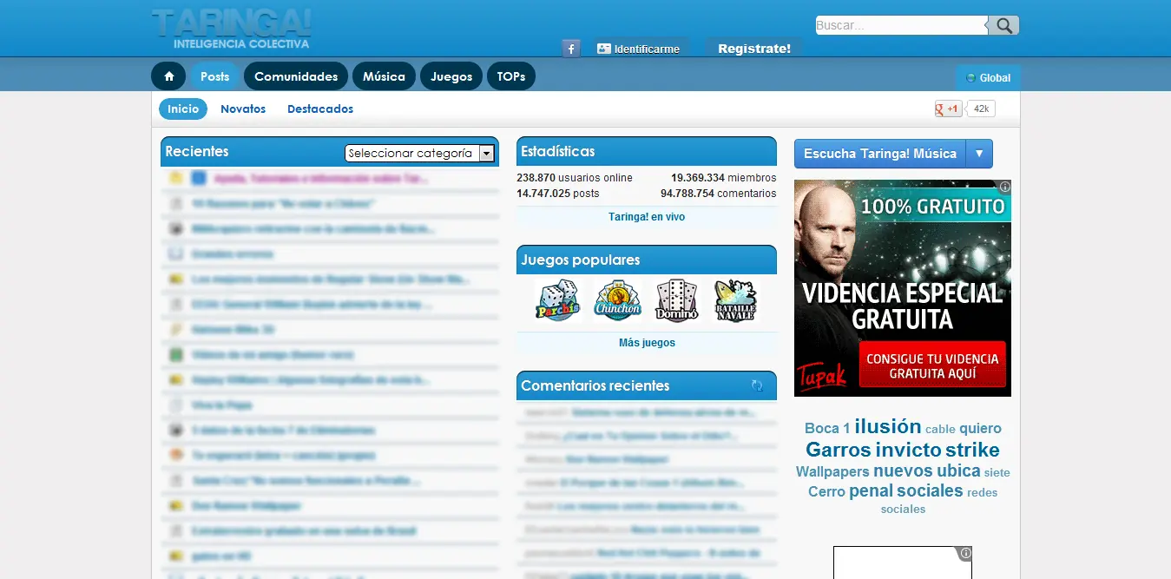Image resolution: width=1171 pixels, height=579 pixels.
Task: Click the 'Wallpapers' tag
Action: (832, 471)
